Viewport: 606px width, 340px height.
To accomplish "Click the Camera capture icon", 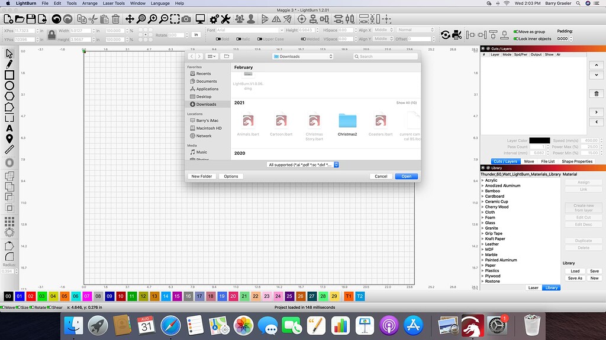I will pos(186,19).
